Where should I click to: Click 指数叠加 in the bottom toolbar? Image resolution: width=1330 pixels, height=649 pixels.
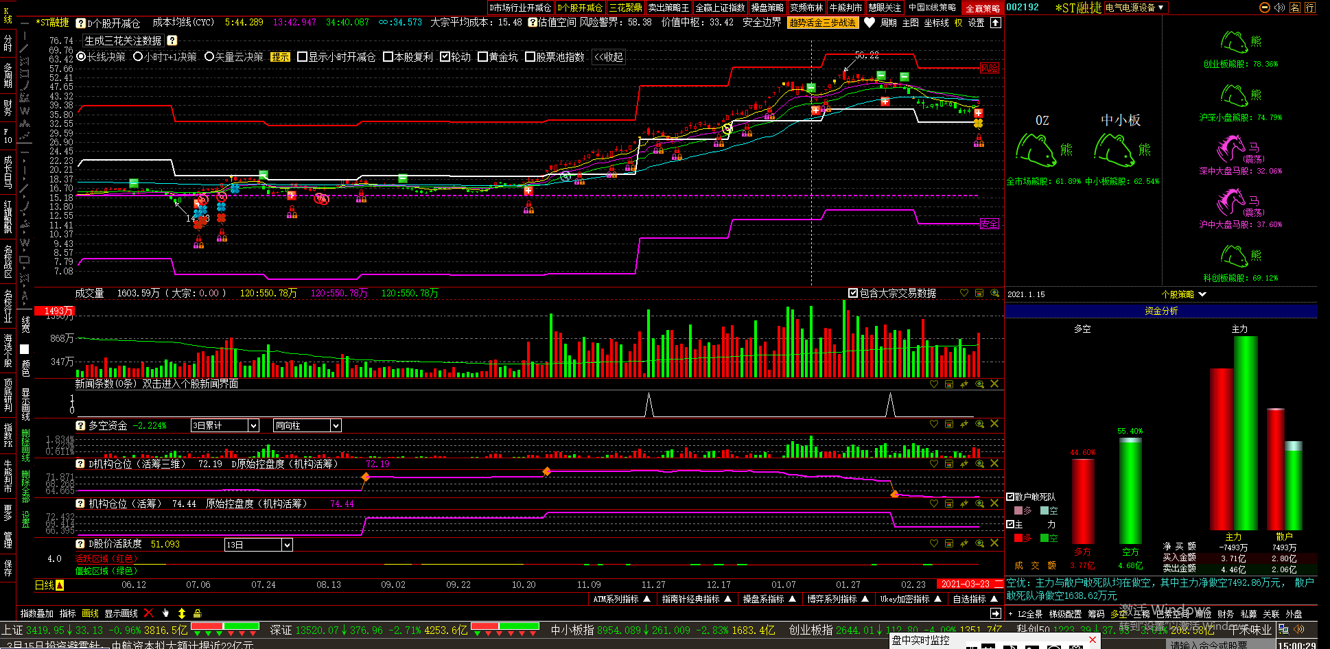pyautogui.click(x=37, y=613)
